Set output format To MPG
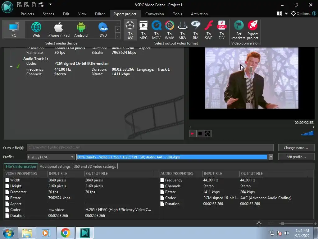Viewport: 318px width, 239px height. point(143,30)
